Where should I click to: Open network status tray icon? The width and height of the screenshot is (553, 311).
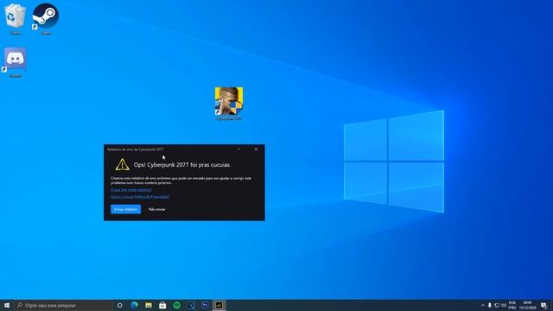pyautogui.click(x=497, y=305)
